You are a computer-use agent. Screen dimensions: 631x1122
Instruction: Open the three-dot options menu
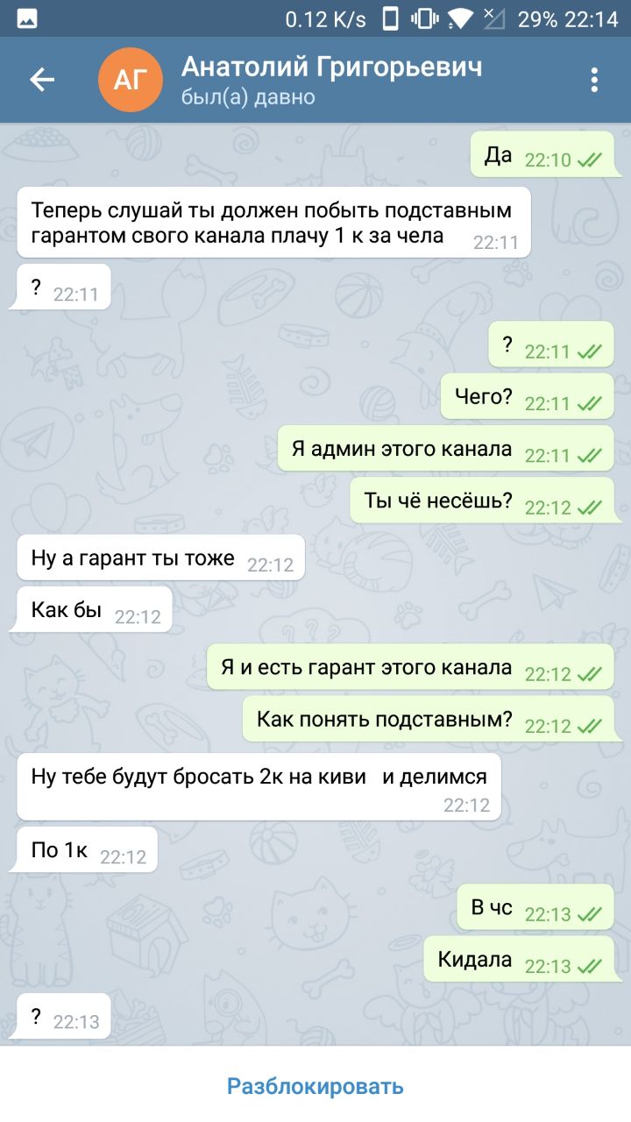click(594, 80)
